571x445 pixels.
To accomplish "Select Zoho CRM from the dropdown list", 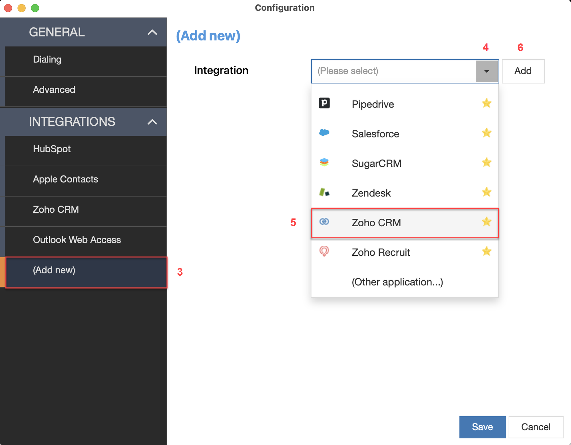I will [376, 223].
